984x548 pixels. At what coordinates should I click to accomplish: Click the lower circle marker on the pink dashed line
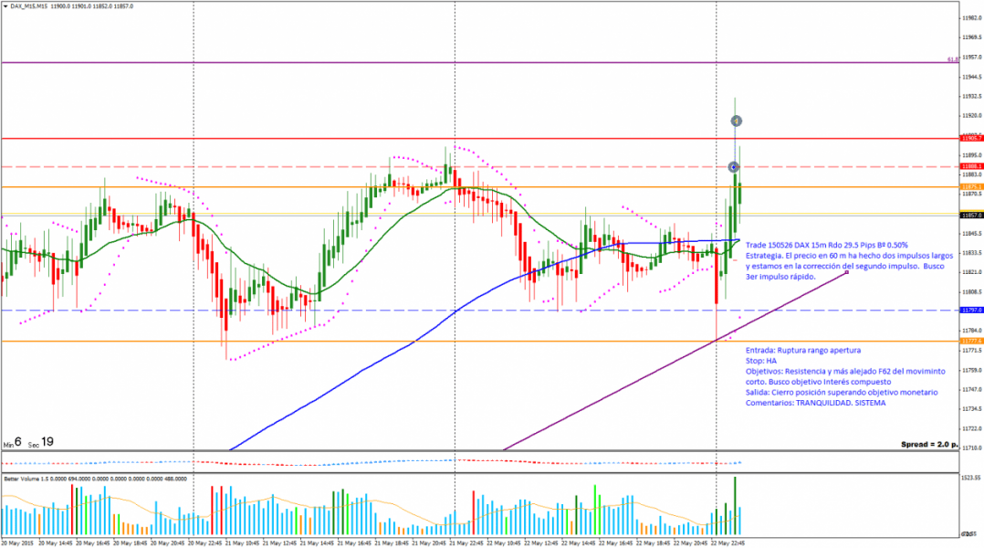click(x=734, y=167)
